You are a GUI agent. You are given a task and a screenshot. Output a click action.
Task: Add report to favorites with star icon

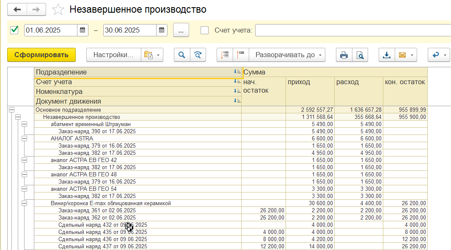[58, 9]
